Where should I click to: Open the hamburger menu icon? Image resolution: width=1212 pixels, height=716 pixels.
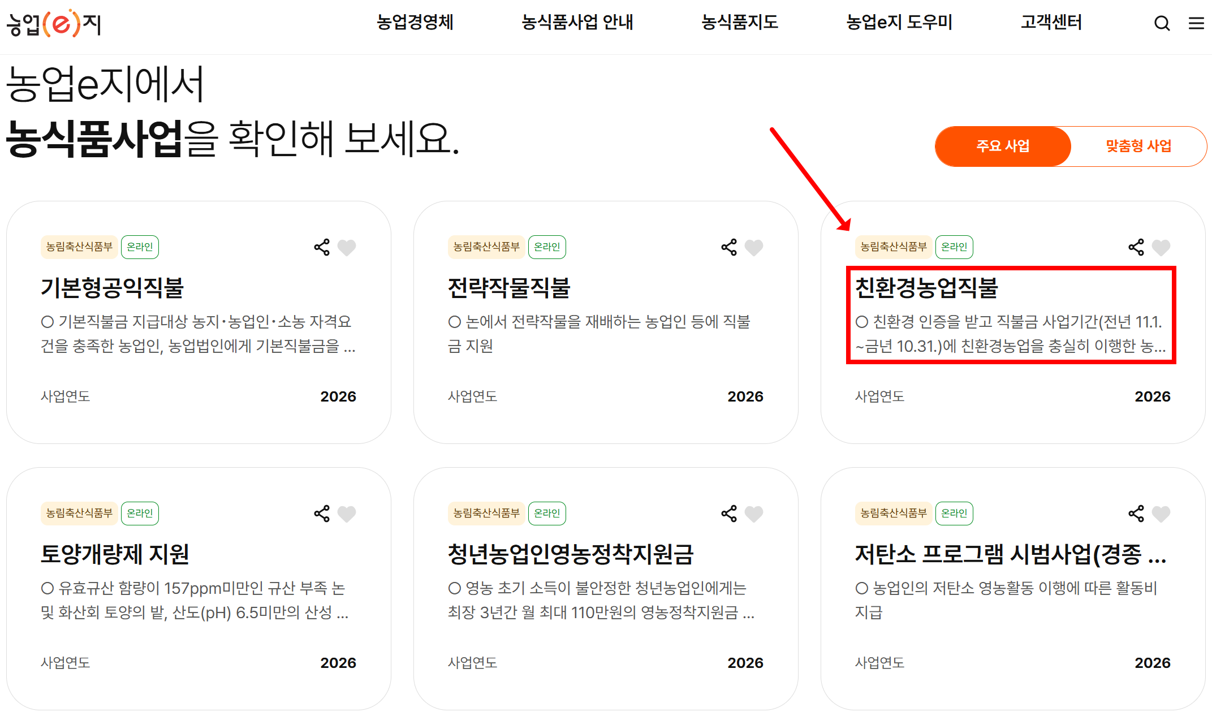(x=1196, y=23)
